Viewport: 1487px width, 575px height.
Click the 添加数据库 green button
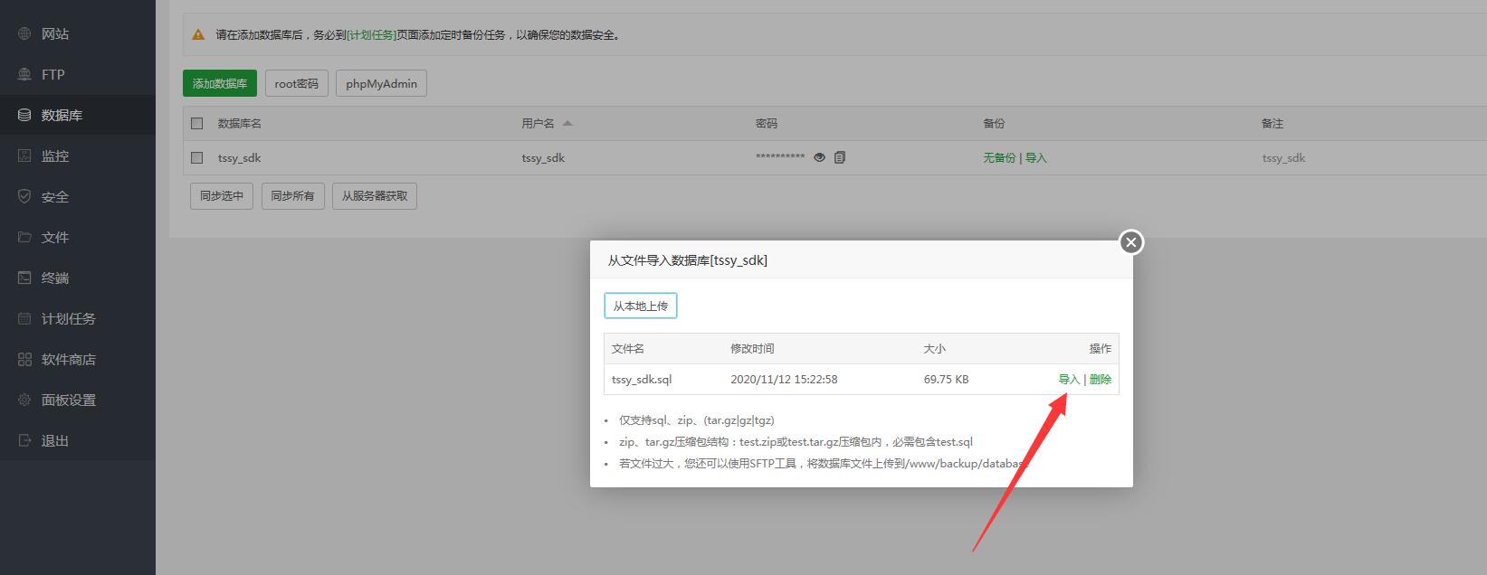pyautogui.click(x=220, y=83)
